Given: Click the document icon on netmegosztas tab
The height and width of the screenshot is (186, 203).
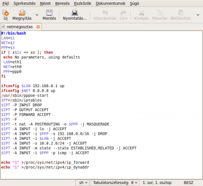Looking at the screenshot, I should click(3, 27).
